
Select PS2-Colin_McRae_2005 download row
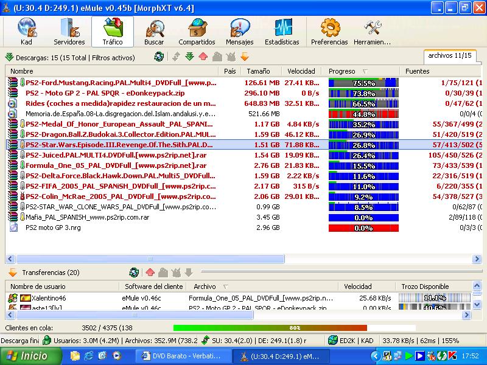tap(244, 196)
